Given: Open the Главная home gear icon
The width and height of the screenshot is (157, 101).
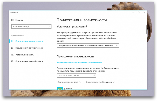Looking at the screenshot, I should click(x=12, y=20).
